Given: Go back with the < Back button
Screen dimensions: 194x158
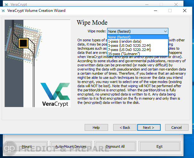Looking at the screenshot, I should pyautogui.click(x=125, y=128).
